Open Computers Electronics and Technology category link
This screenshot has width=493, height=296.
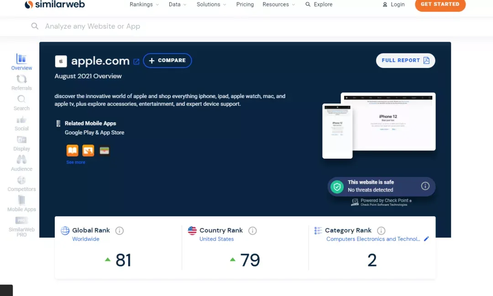click(373, 239)
